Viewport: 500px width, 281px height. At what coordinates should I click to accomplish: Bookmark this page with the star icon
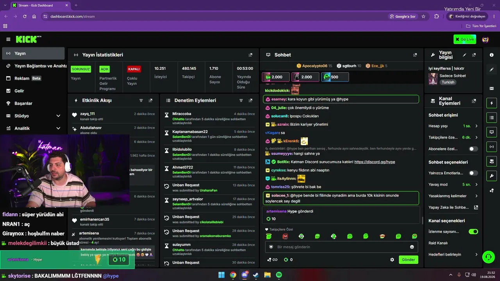(423, 16)
